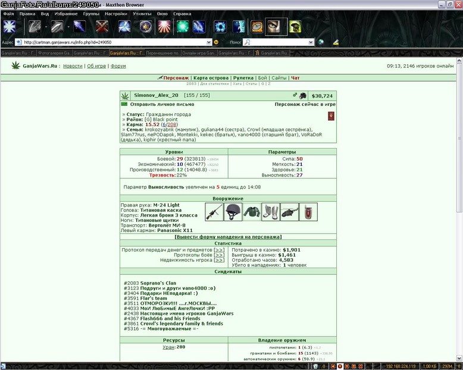
Task: Click the green glowing orb toolbar icon
Action: (183, 27)
